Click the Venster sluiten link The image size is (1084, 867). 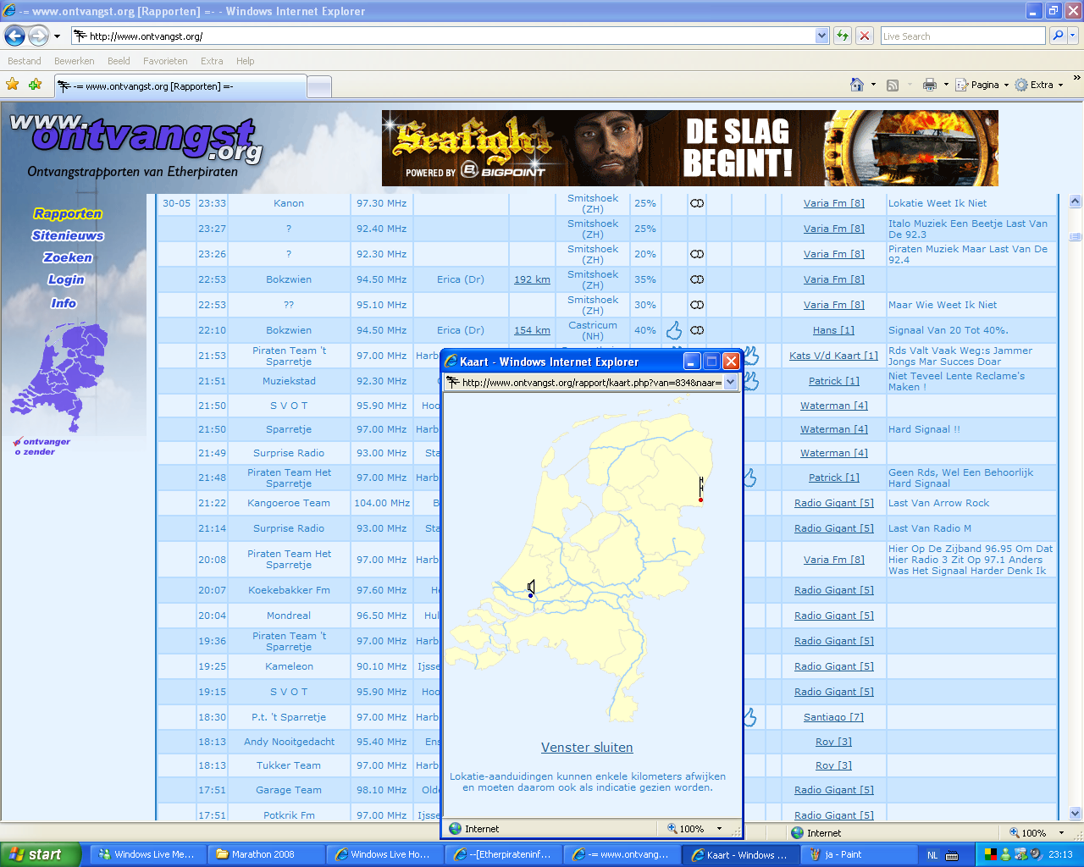[587, 748]
